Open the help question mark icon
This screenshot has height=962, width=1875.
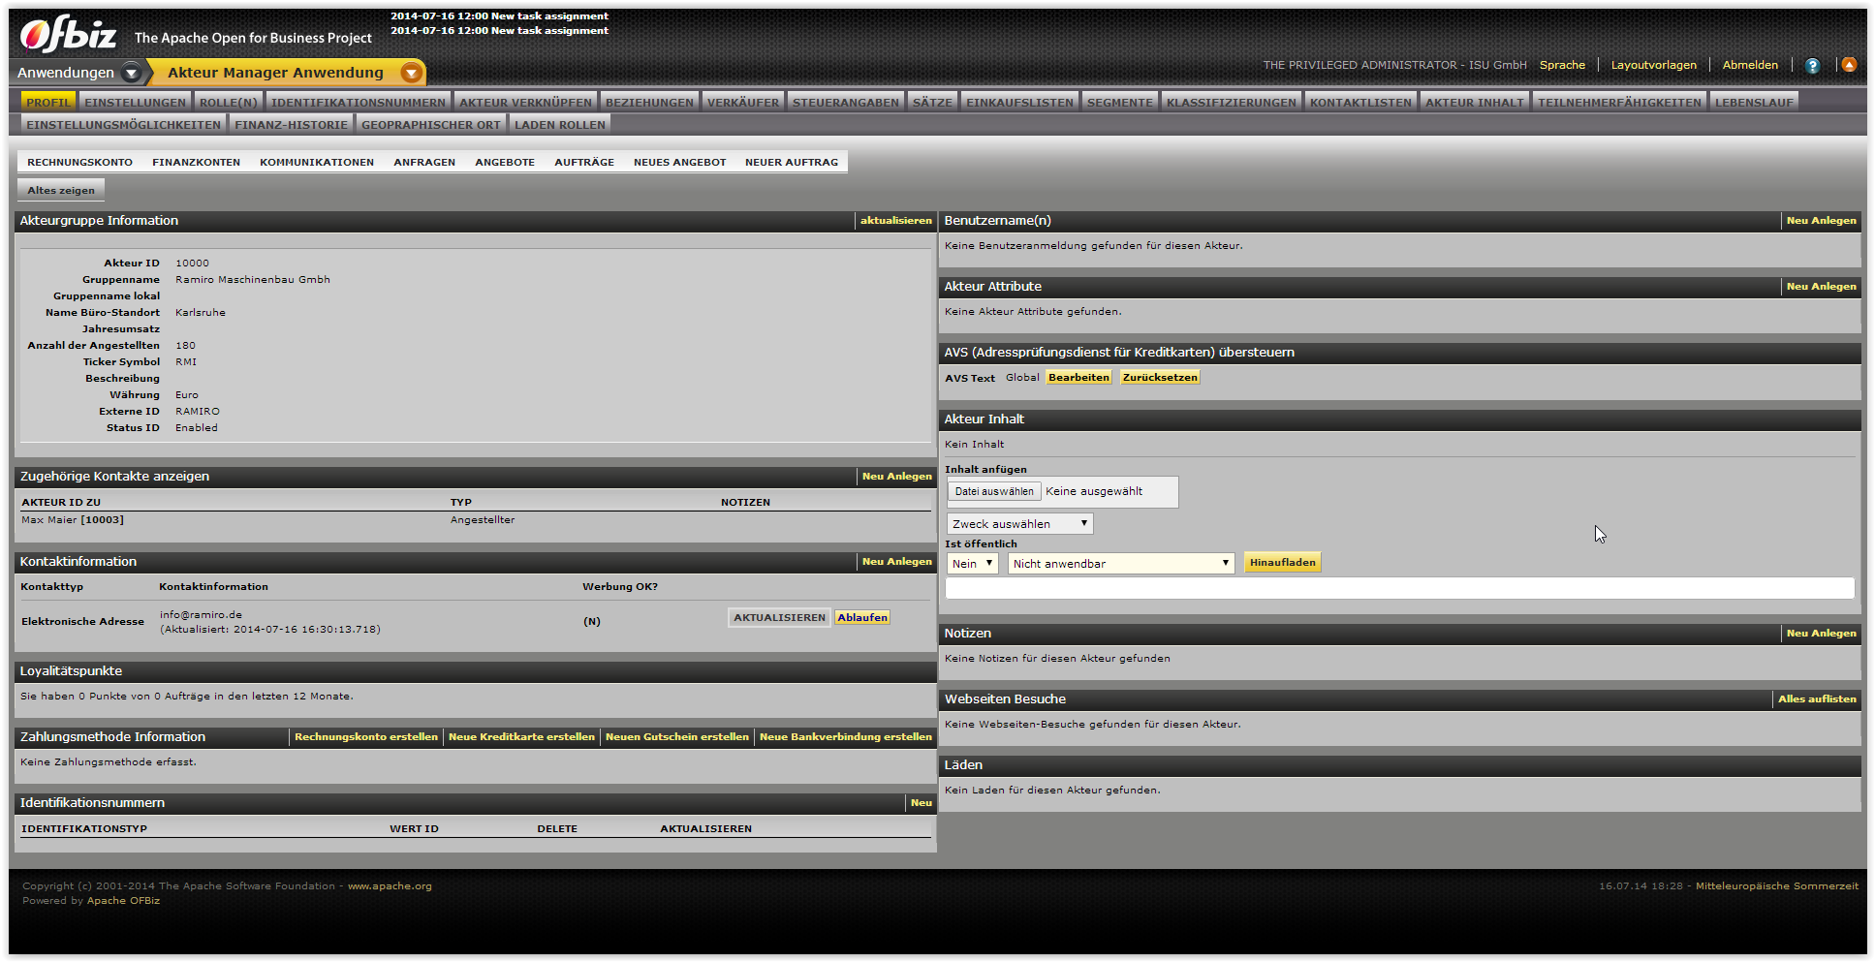pyautogui.click(x=1812, y=66)
